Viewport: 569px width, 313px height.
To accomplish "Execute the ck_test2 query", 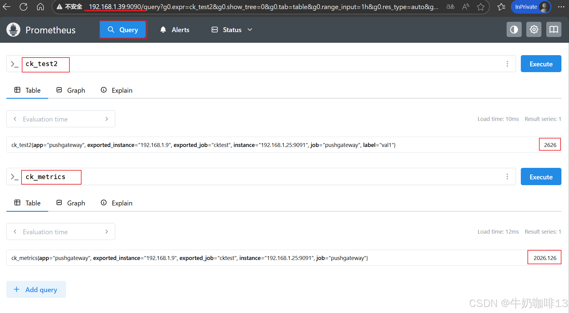I will click(x=541, y=64).
